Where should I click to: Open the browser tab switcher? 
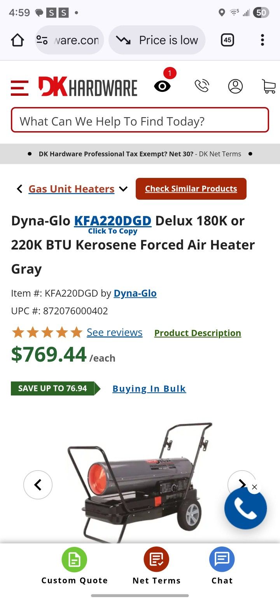pyautogui.click(x=227, y=40)
